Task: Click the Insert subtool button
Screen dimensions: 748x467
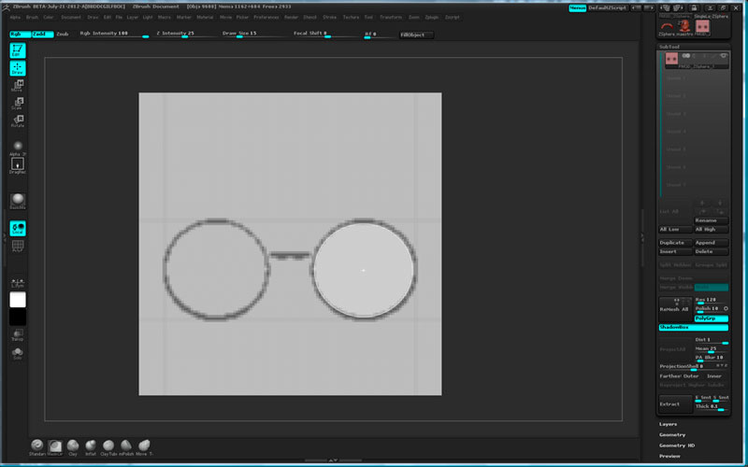Action: 675,251
